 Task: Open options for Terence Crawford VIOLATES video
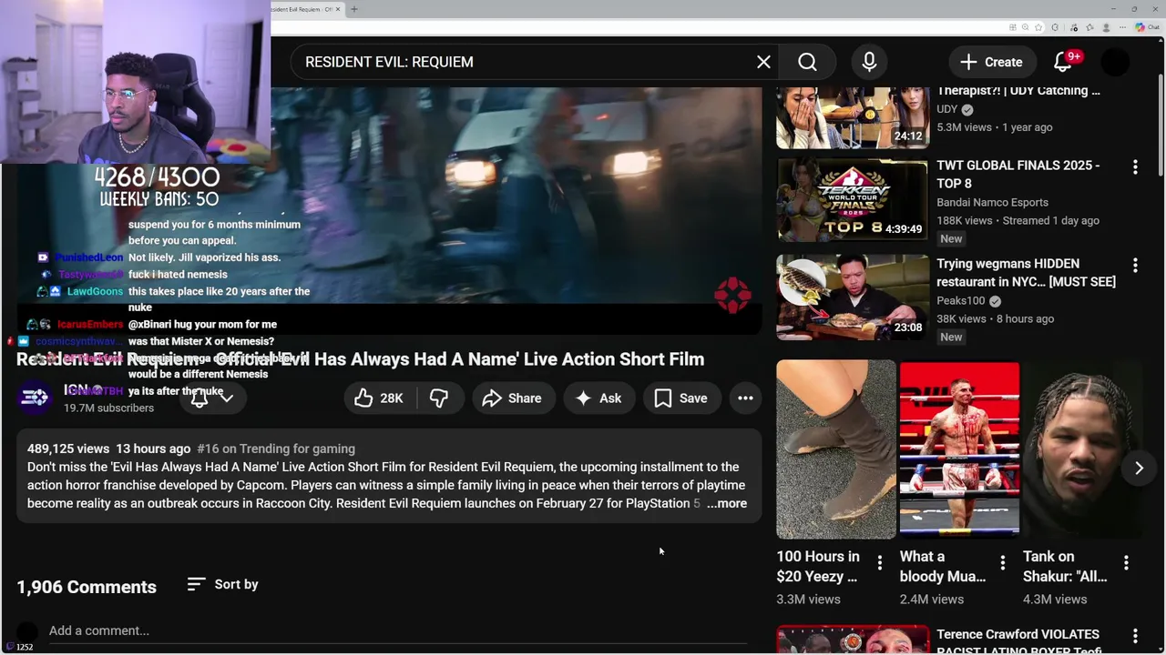point(1135,636)
